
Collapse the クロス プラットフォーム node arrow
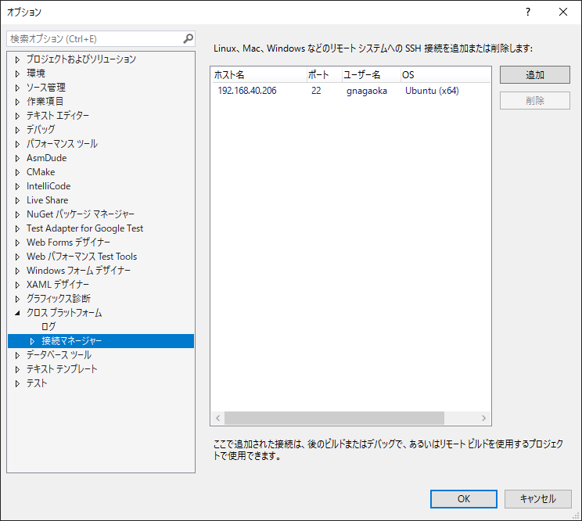click(x=17, y=313)
